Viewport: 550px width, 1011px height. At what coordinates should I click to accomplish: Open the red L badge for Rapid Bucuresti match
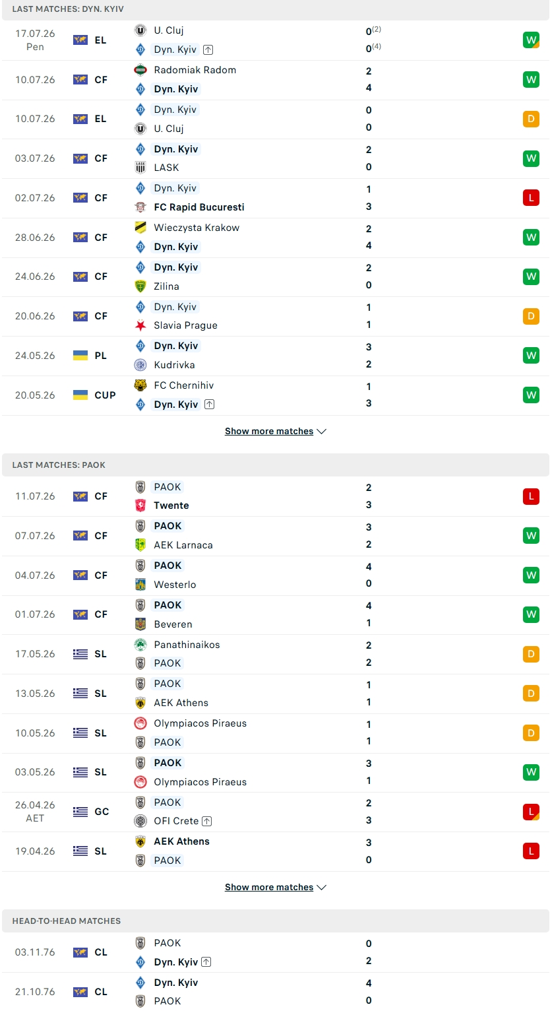pyautogui.click(x=532, y=198)
